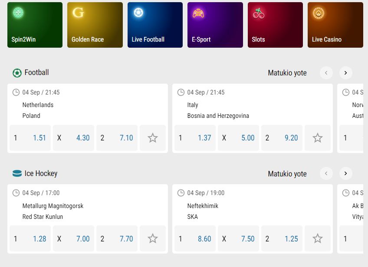Open the Live Football tile

tap(155, 25)
